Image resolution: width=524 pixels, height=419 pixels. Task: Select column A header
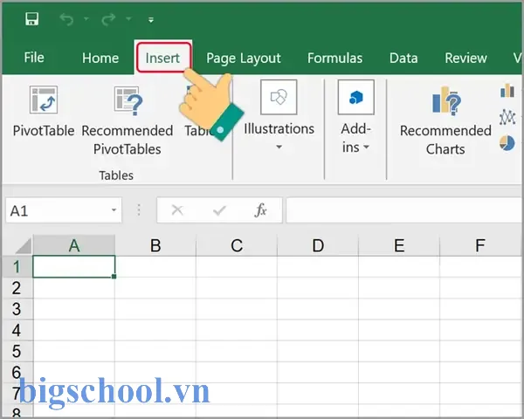tap(74, 245)
